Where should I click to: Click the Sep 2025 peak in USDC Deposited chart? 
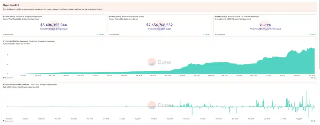(311, 48)
